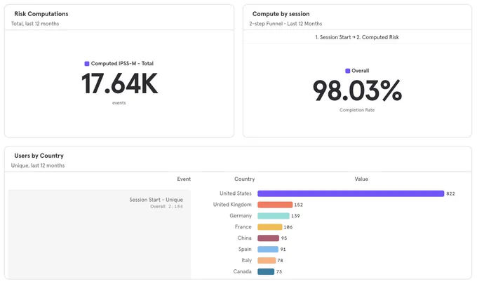Select the purple Overall legend swatch
This screenshot has height=286, width=477.
348,71
